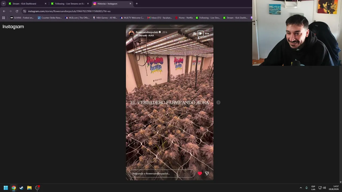Go to Instagram home via logo
Image resolution: width=342 pixels, height=192 pixels.
pos(13,27)
